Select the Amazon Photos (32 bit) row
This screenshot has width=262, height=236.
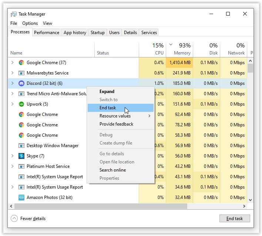127,197
